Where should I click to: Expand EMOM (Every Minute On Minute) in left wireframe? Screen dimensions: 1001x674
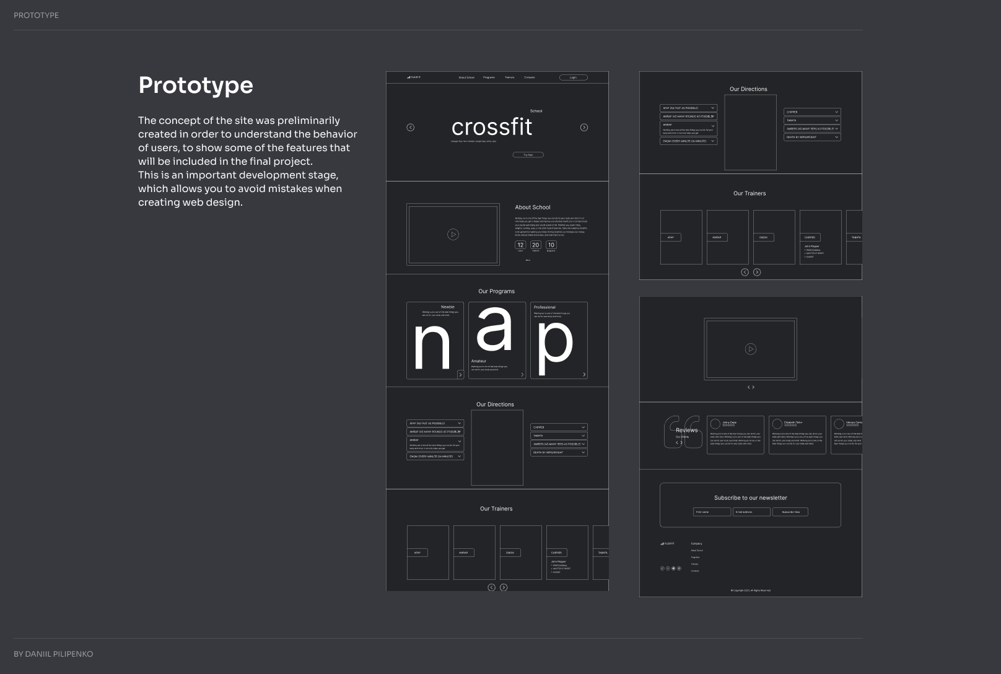point(435,457)
